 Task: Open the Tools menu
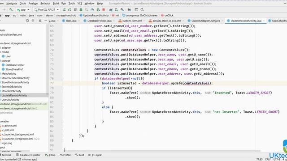72,4
